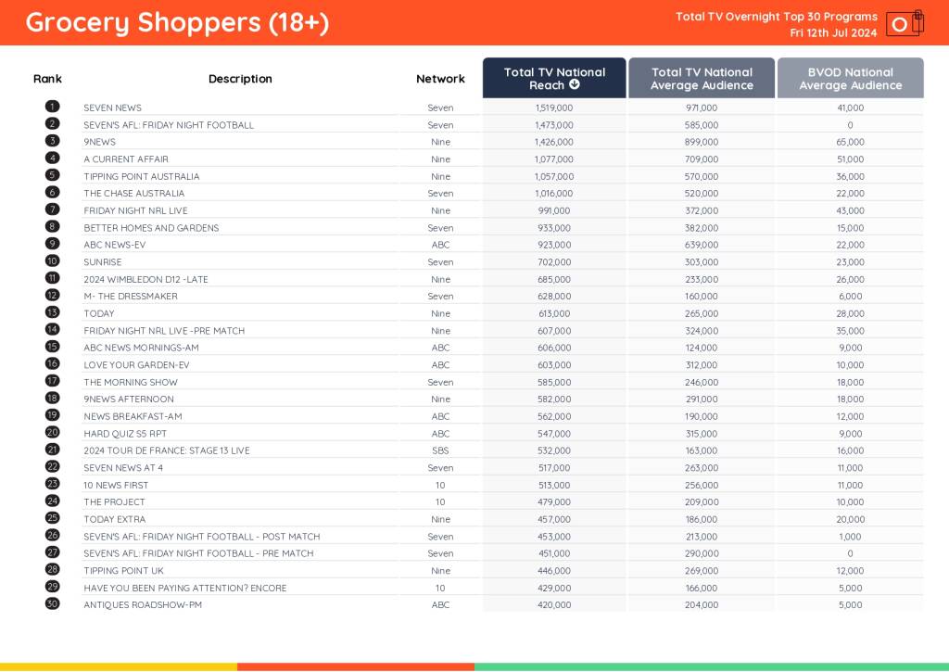The width and height of the screenshot is (949, 672).
Task: Click rank 30 circle badge
Action: tap(52, 604)
